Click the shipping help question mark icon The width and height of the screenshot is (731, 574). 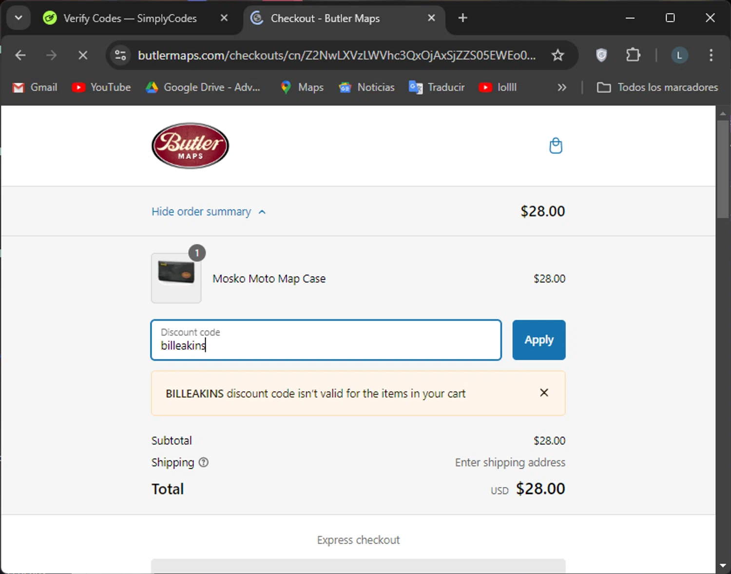click(204, 462)
